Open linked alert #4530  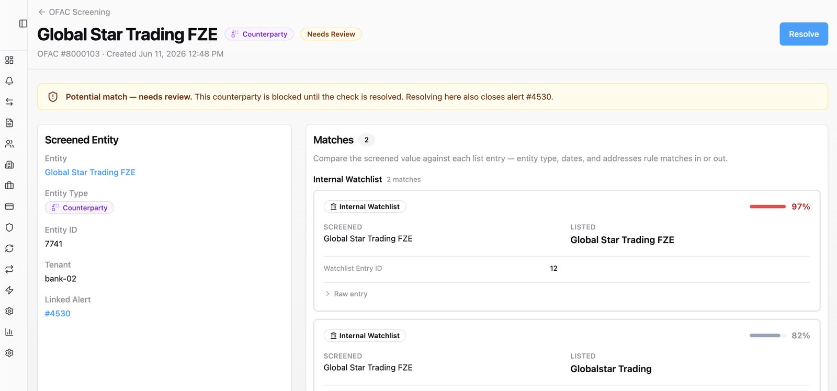(x=58, y=314)
